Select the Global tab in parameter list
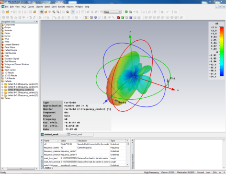226x174 pixels. pyautogui.click(x=48, y=168)
